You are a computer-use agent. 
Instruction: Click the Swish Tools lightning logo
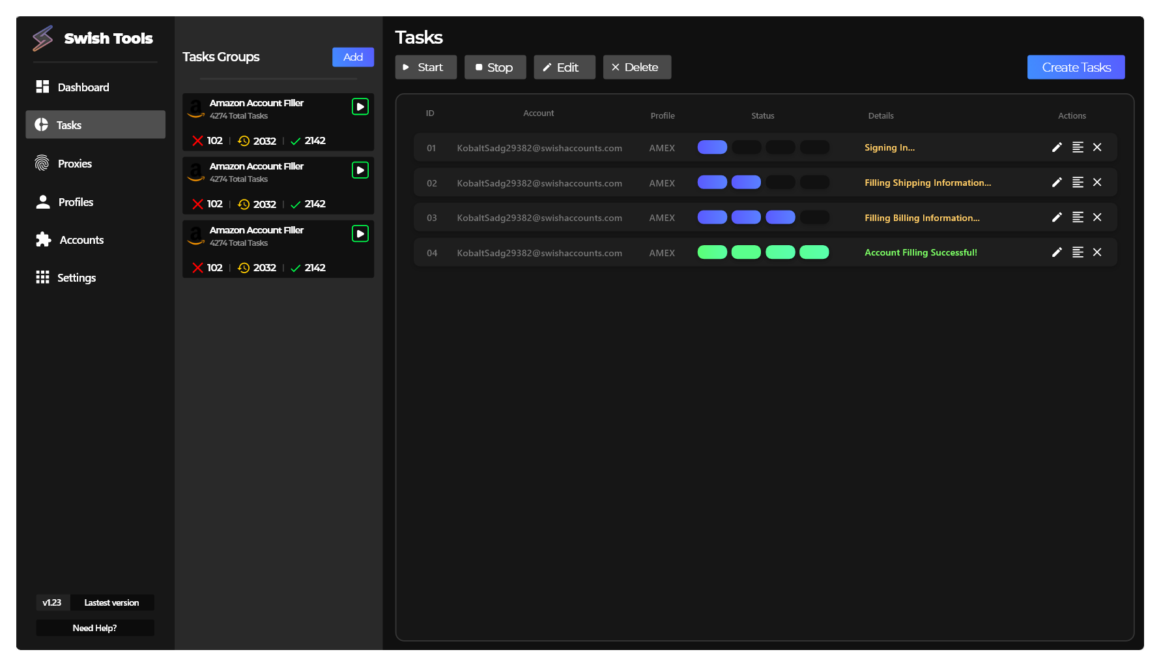click(x=43, y=38)
